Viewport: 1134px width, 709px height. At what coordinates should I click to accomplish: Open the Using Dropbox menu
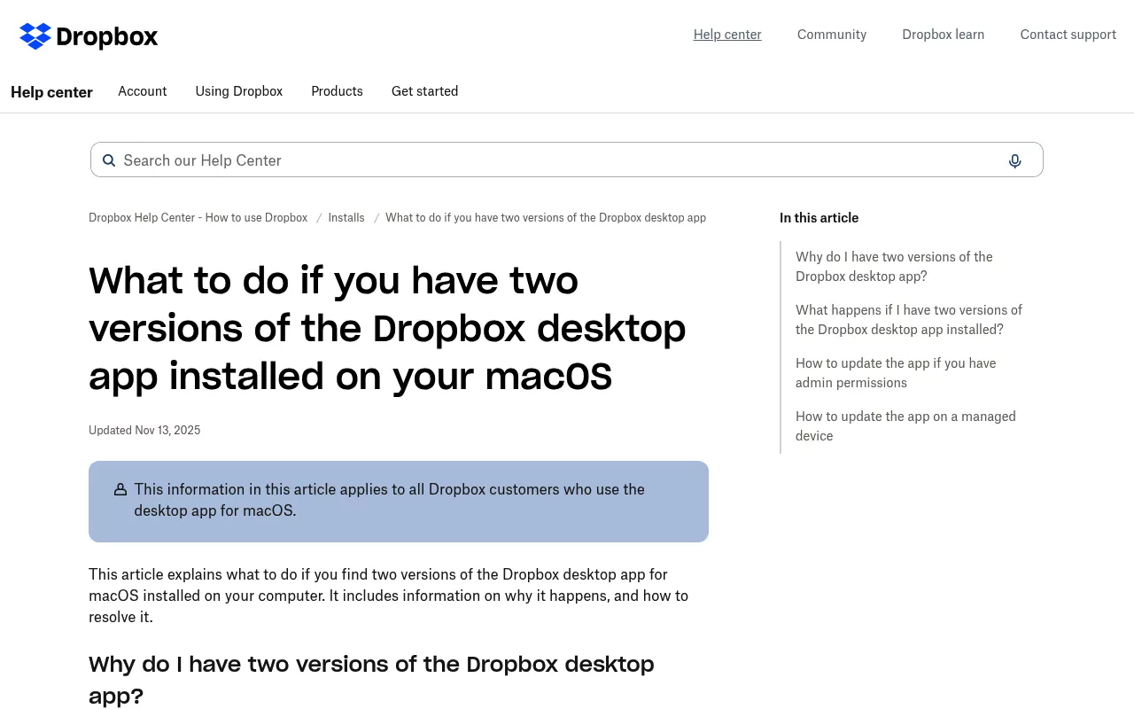coord(239,91)
